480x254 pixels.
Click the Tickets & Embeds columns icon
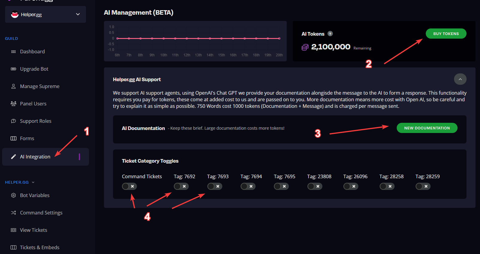pos(13,247)
